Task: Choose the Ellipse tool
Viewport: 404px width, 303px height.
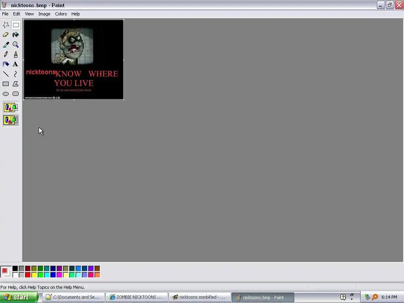Action: (6, 94)
